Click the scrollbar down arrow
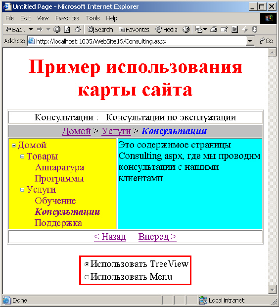The image size is (279, 307). pos(272,289)
